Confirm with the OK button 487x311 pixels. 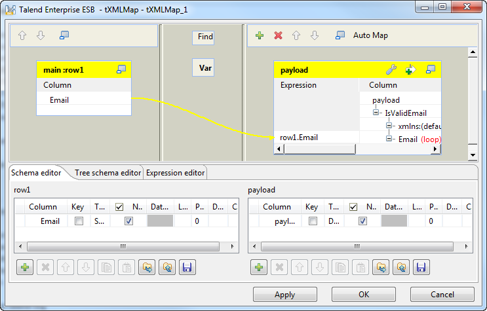coord(364,294)
